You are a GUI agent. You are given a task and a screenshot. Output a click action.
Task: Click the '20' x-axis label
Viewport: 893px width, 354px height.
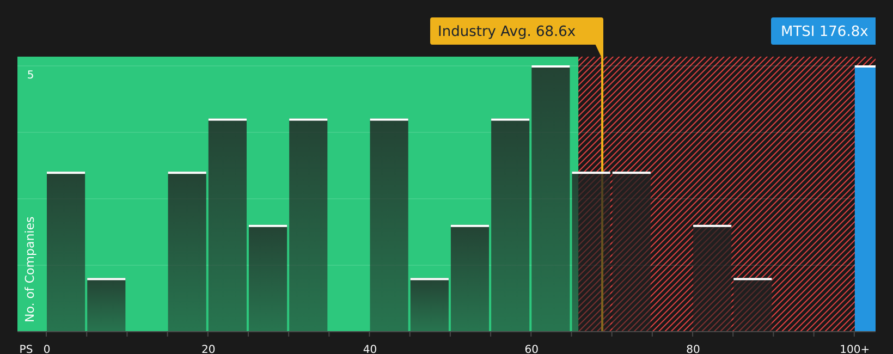208,349
